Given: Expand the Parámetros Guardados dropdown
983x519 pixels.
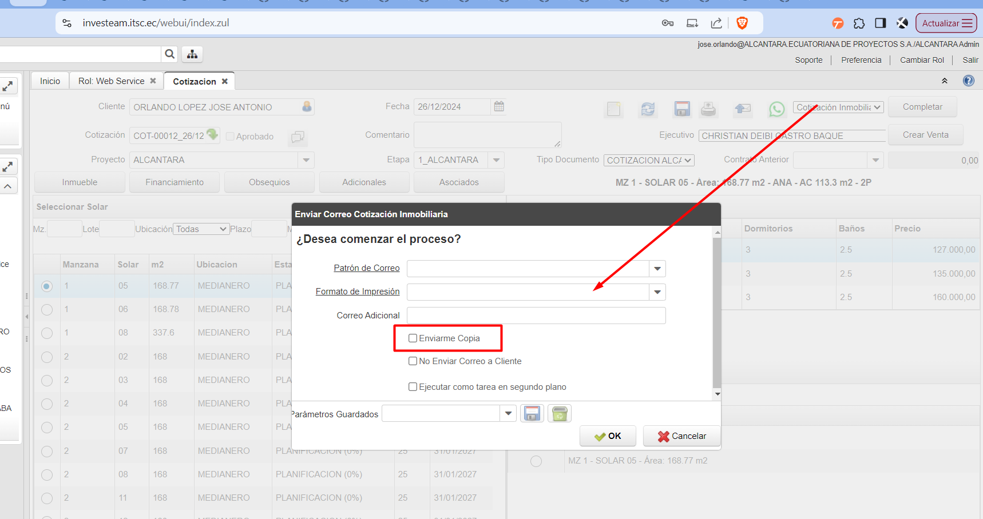Looking at the screenshot, I should (x=508, y=413).
